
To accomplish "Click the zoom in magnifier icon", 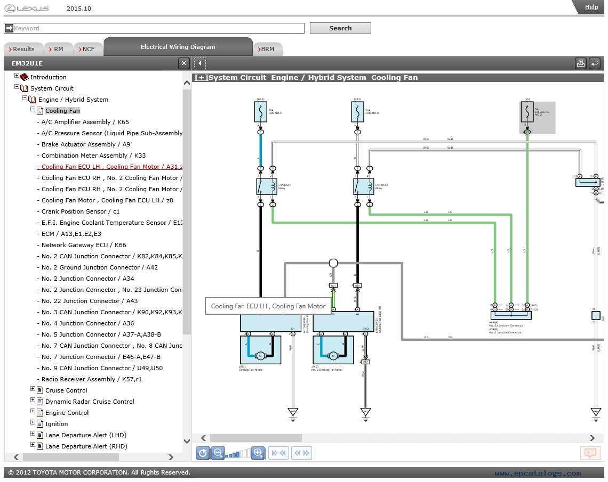I will click(258, 453).
